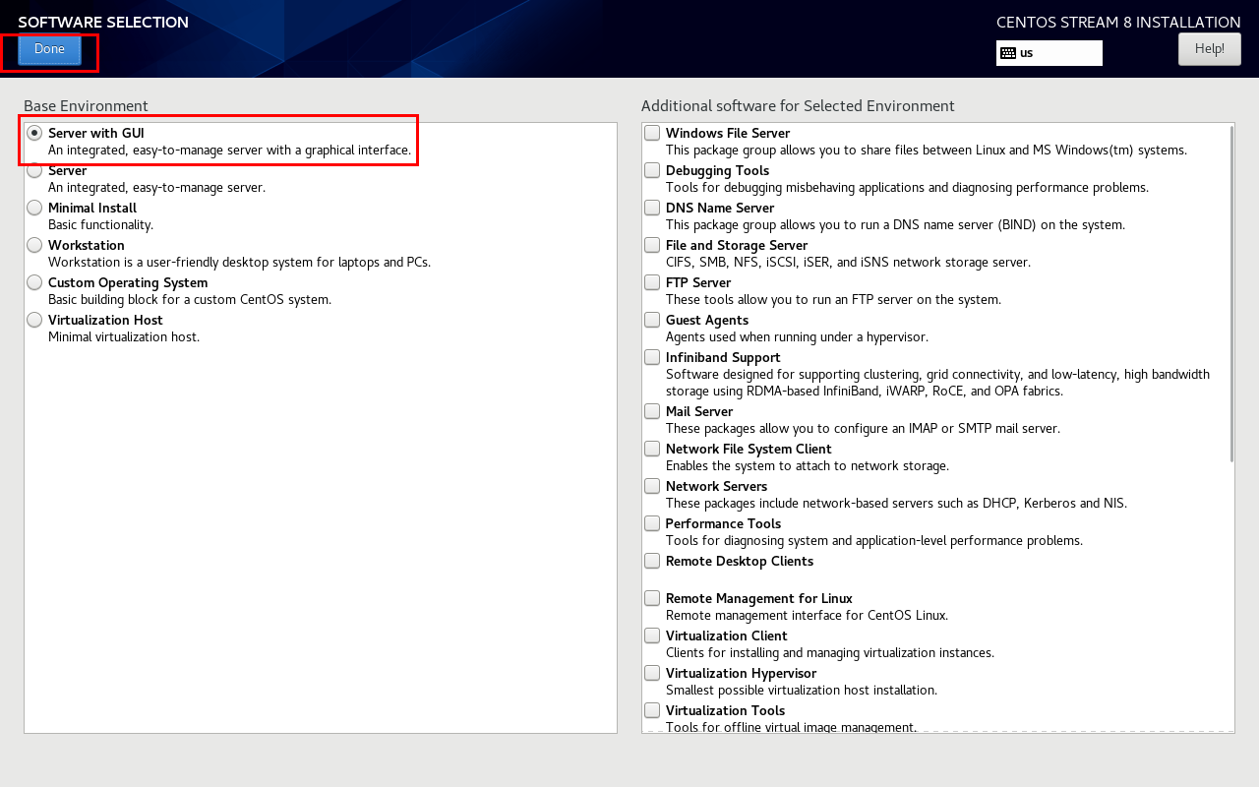This screenshot has width=1259, height=787.
Task: Click 'Remote management interface for CentOS Linux.'
Action: tap(807, 616)
